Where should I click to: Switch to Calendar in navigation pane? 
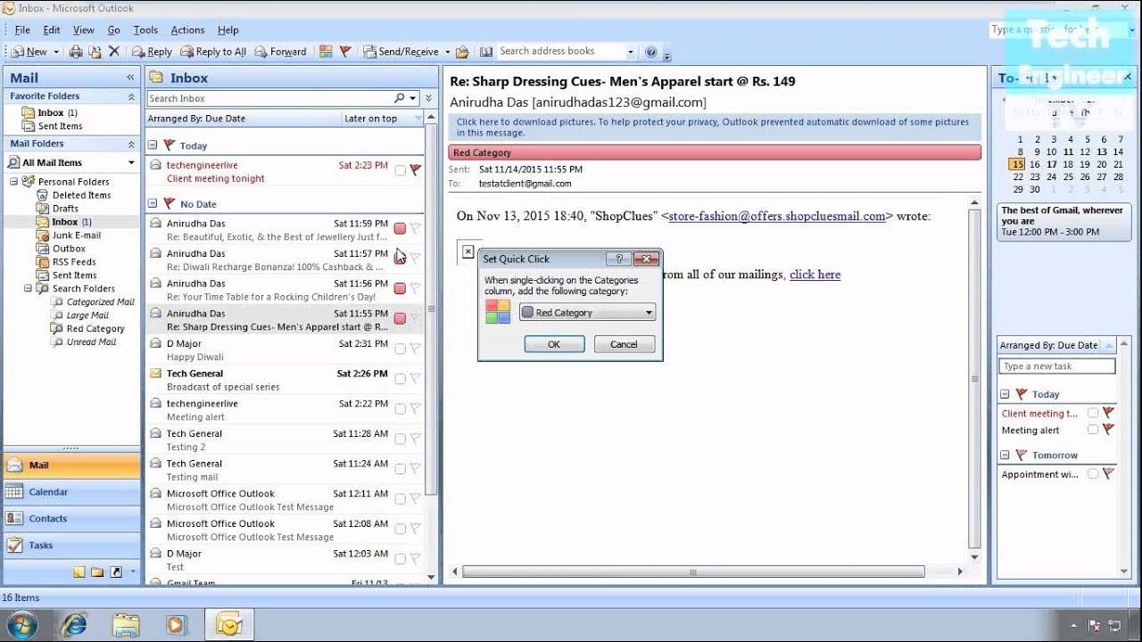pyautogui.click(x=71, y=492)
